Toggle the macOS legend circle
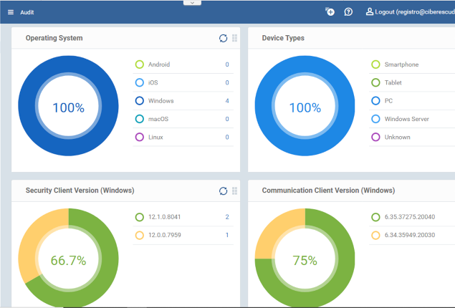The width and height of the screenshot is (455, 308). point(140,119)
